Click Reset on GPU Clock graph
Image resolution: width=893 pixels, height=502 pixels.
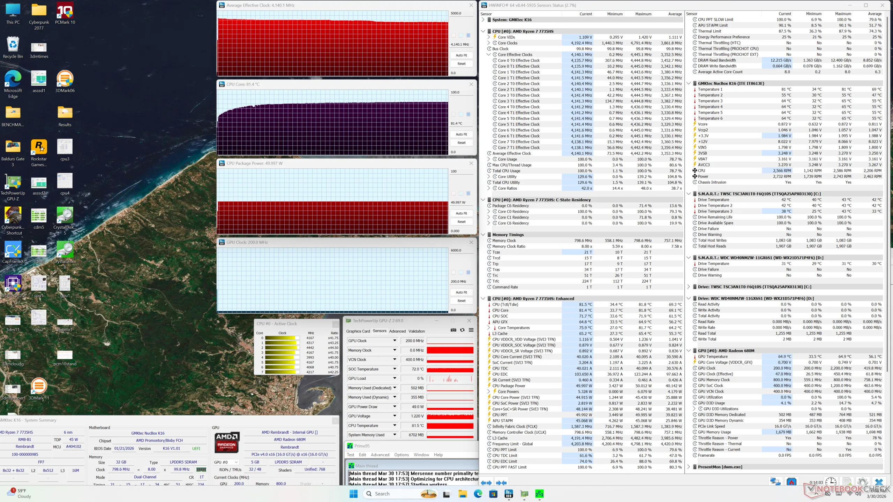point(461,301)
